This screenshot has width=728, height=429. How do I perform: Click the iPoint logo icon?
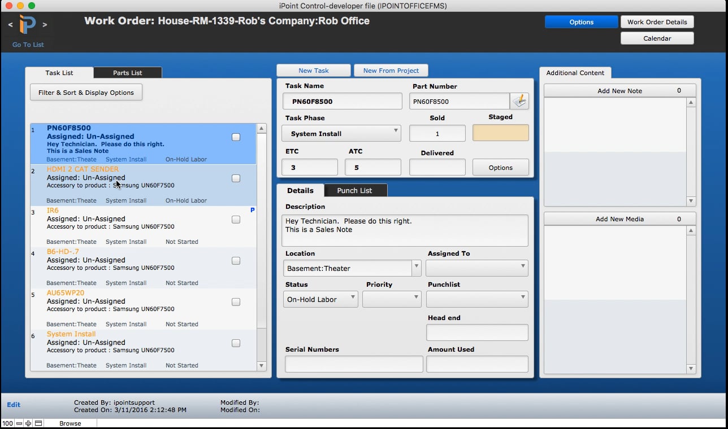point(27,25)
